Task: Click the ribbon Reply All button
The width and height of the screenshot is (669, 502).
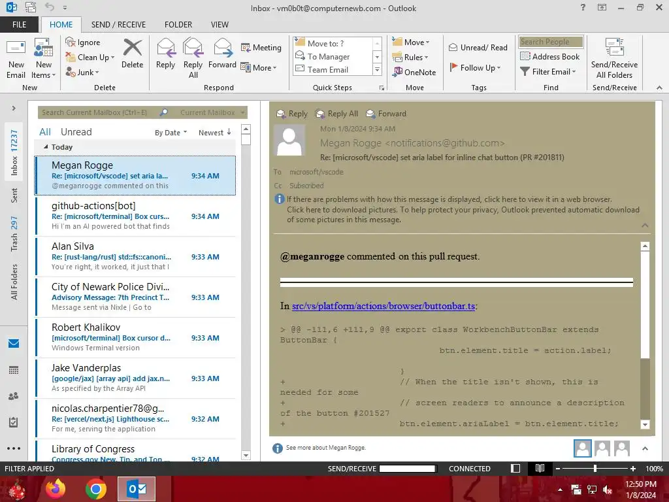Action: point(193,59)
